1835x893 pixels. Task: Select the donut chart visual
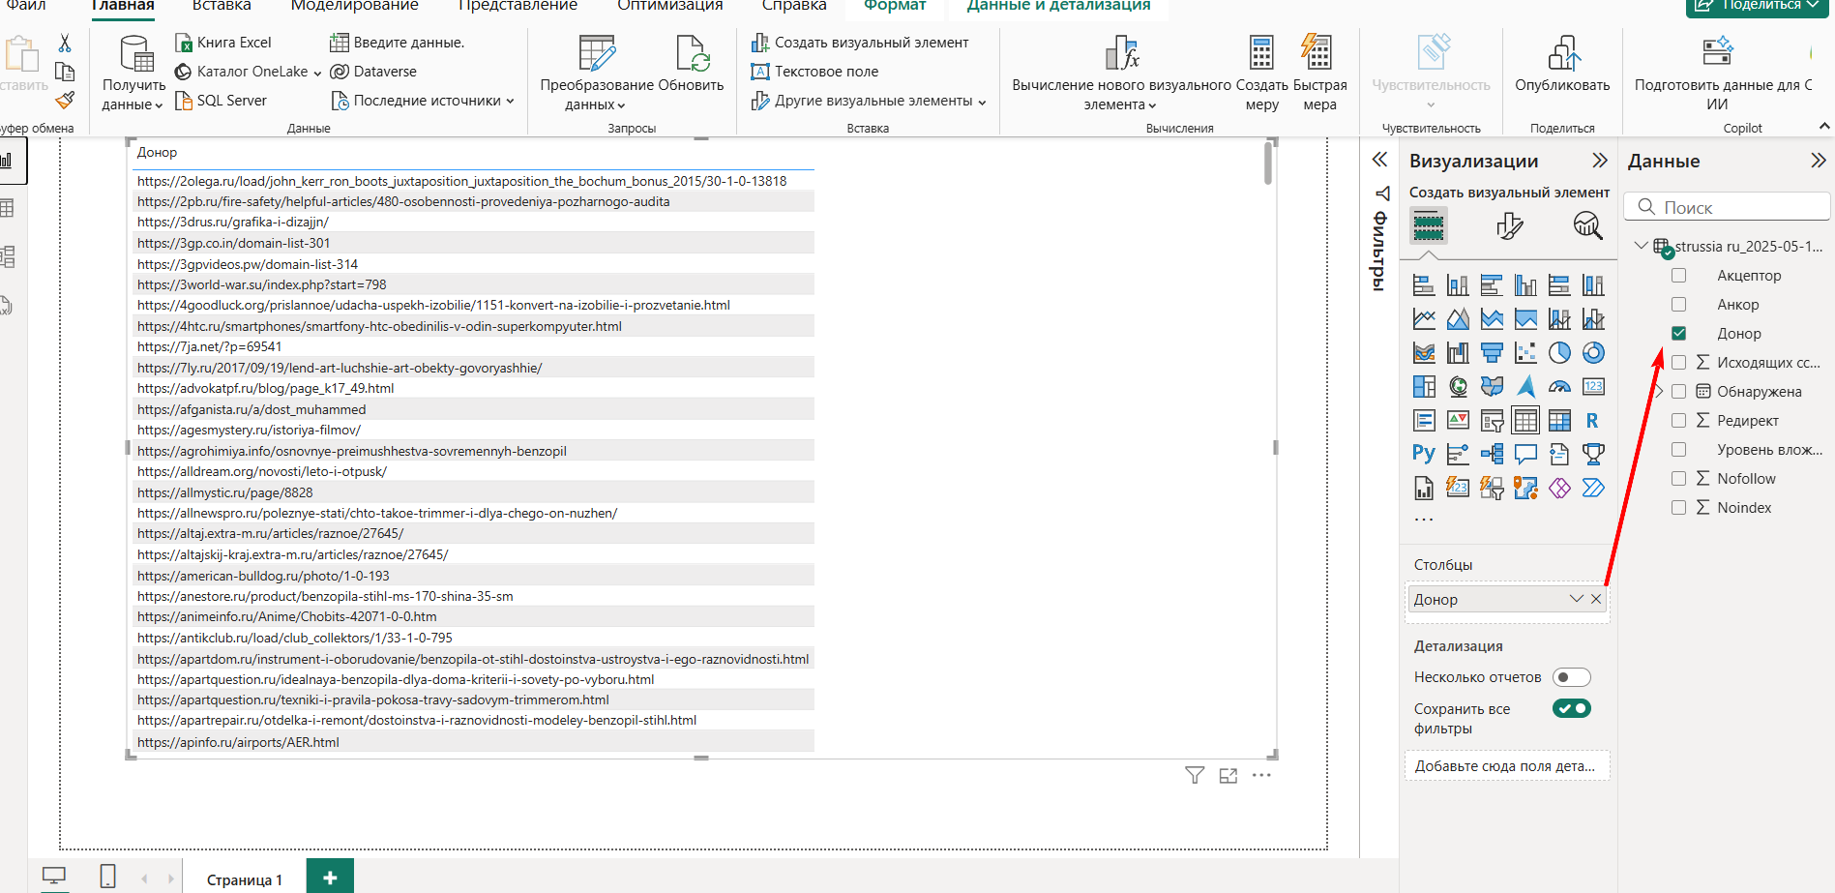pos(1593,353)
